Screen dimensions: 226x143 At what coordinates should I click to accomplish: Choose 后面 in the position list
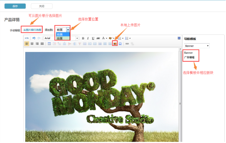click(x=63, y=38)
